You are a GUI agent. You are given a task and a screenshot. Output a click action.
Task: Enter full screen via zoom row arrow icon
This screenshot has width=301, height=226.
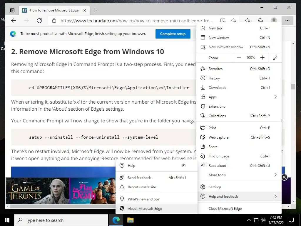[x=275, y=58]
